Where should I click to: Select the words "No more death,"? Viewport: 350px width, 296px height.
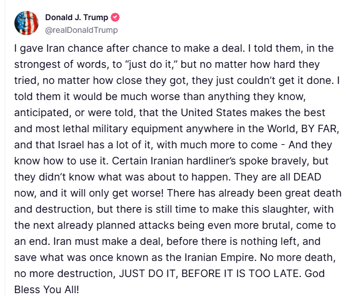pyautogui.click(x=298, y=257)
